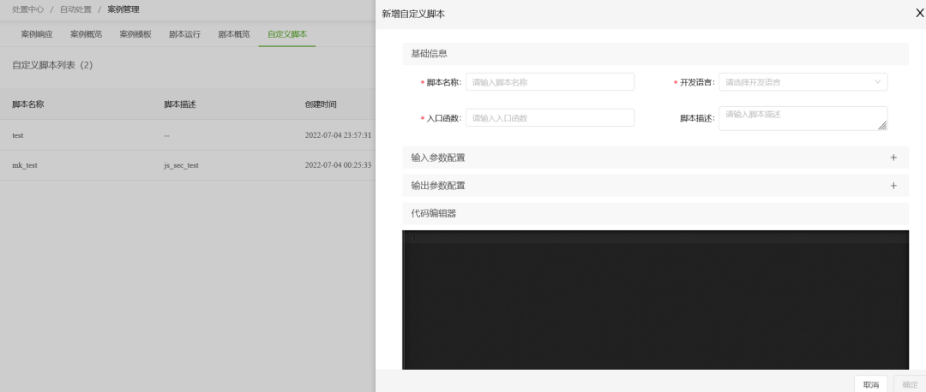
Task: Click the 入口函数 input field
Action: (550, 118)
